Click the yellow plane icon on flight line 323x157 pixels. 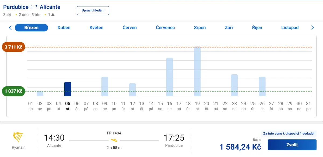(114, 140)
